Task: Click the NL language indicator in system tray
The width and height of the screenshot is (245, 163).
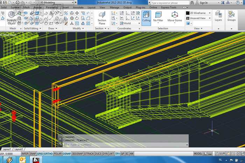Action: [220, 160]
